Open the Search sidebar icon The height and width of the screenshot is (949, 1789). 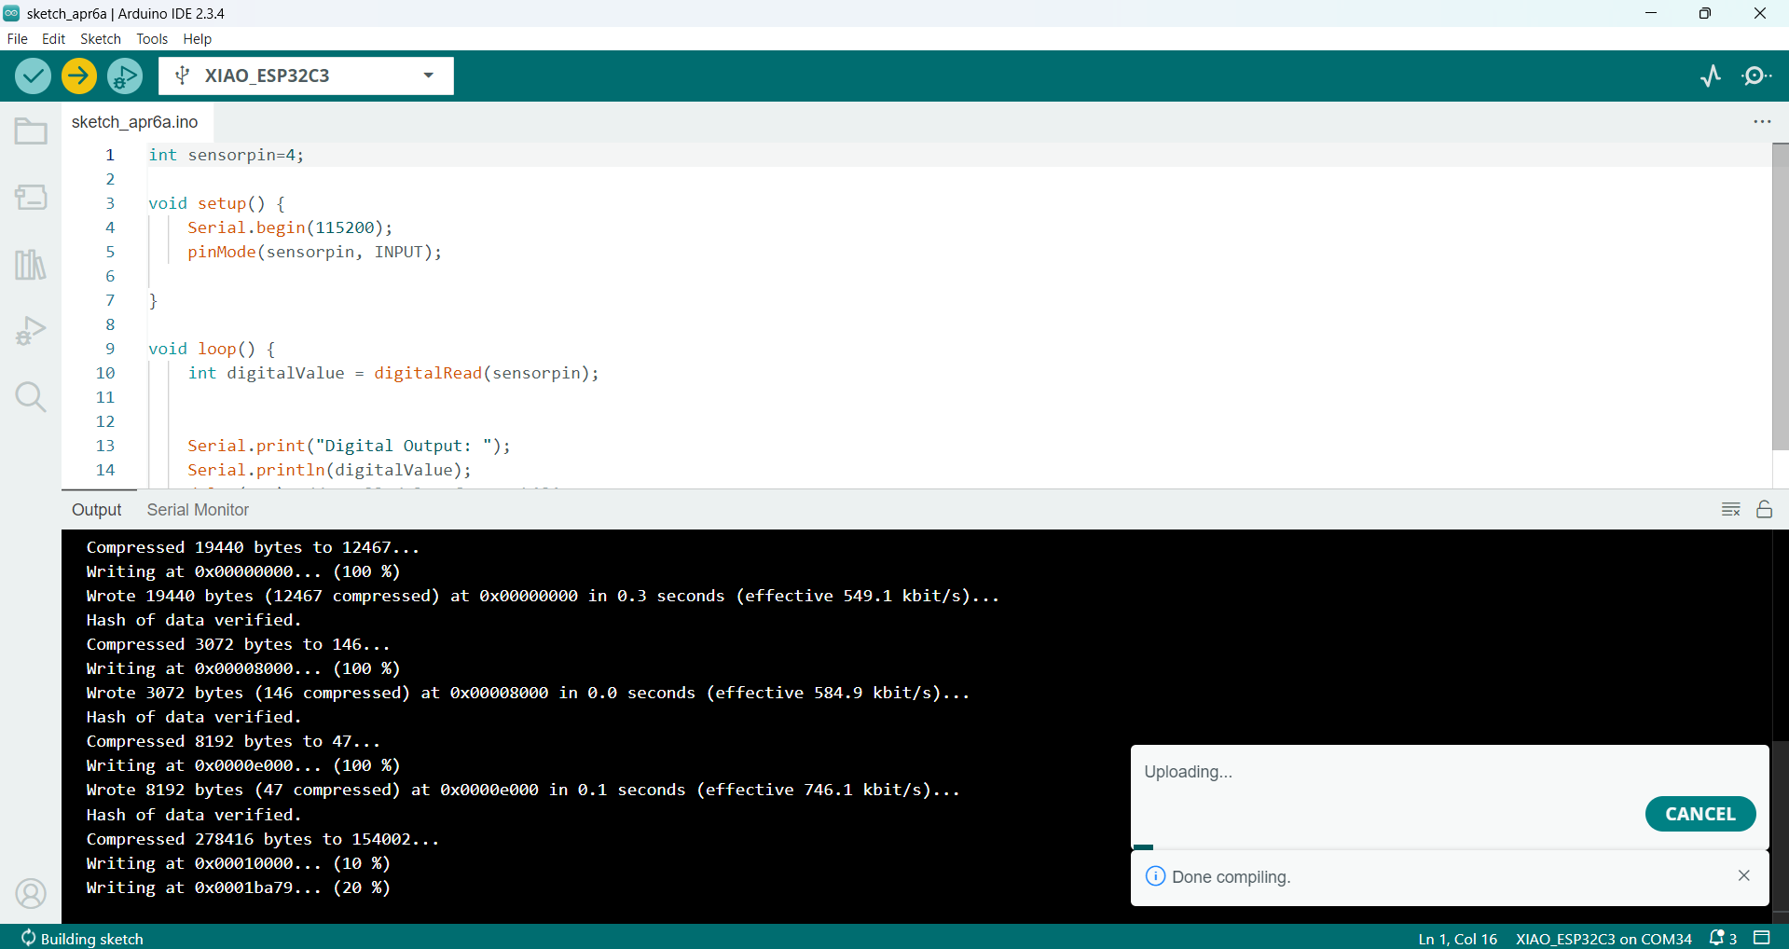(31, 397)
